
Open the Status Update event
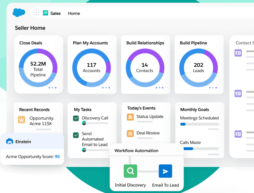pyautogui.click(x=150, y=116)
